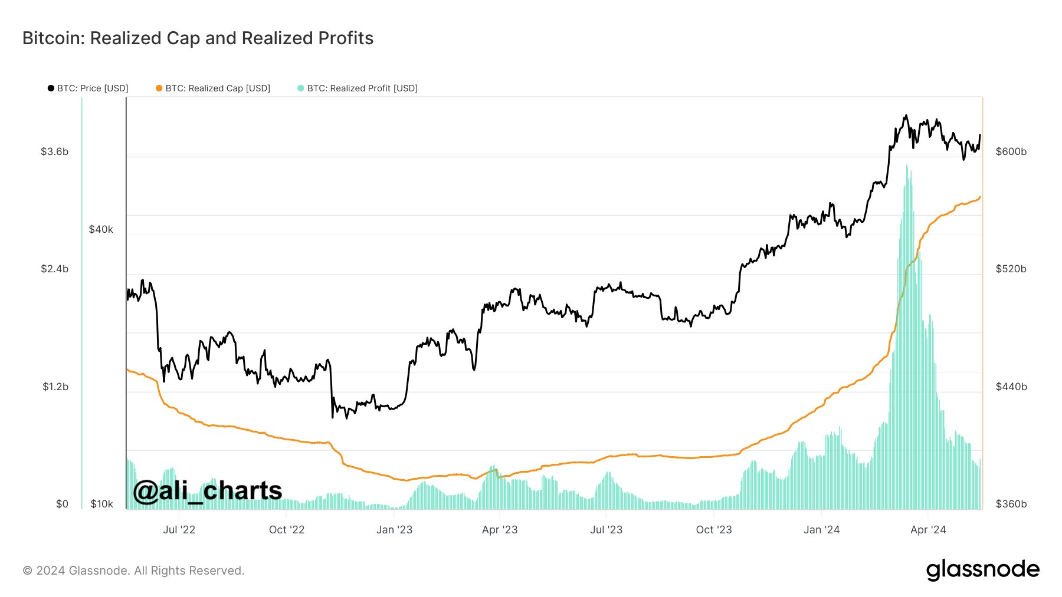
Task: Click the $600b right axis label
Action: click(x=1011, y=151)
